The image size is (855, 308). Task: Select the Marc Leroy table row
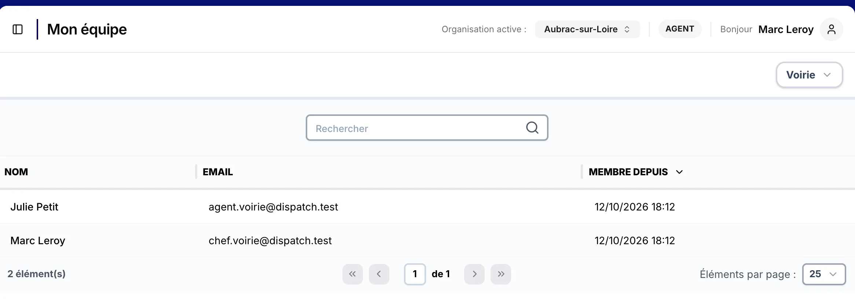[427, 241]
